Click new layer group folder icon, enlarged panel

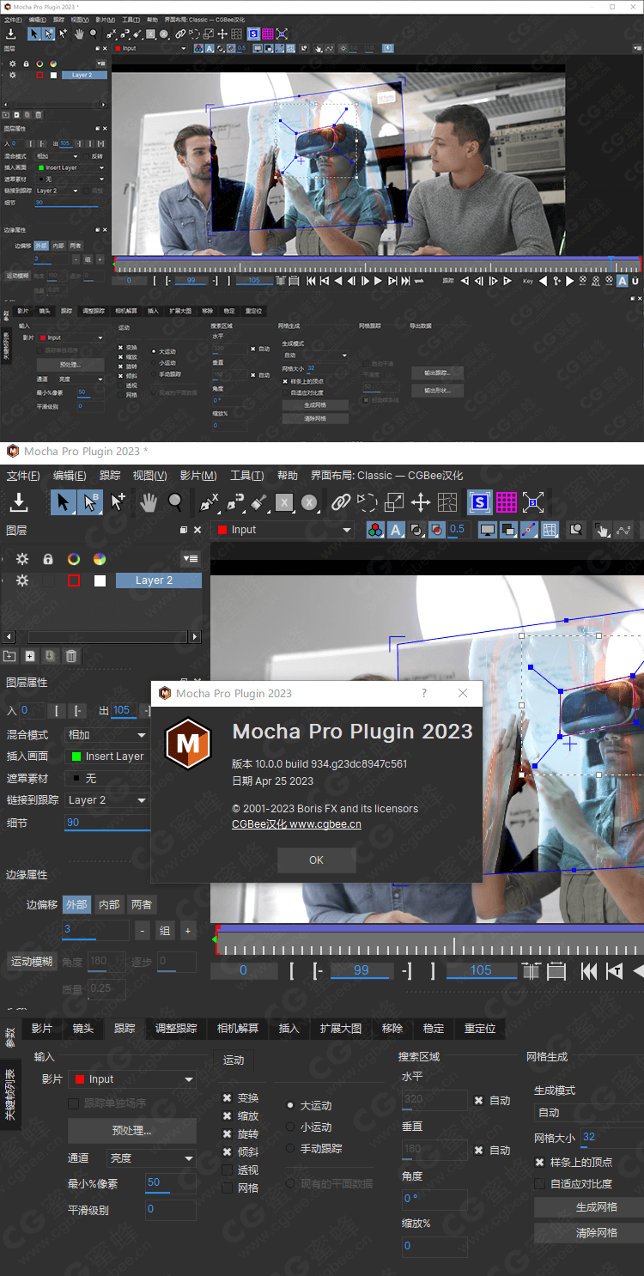pyautogui.click(x=9, y=656)
